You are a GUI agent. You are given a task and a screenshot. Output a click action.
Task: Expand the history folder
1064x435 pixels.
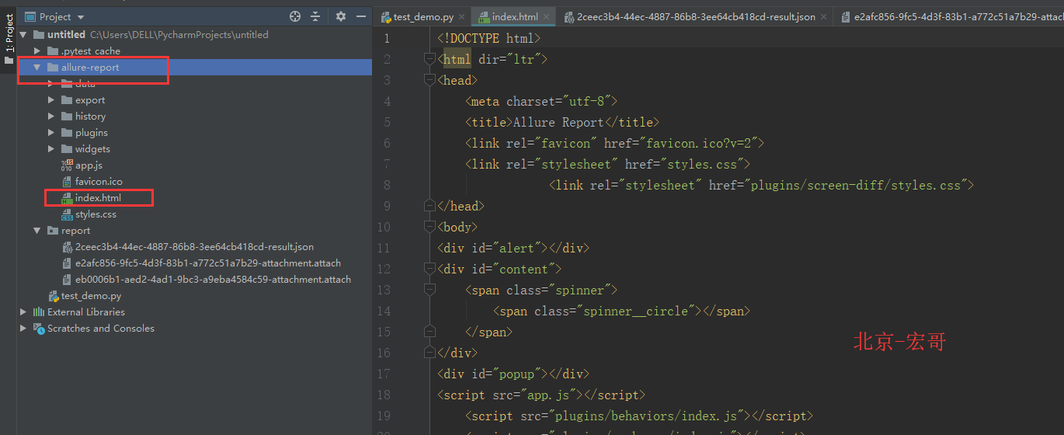coord(50,117)
